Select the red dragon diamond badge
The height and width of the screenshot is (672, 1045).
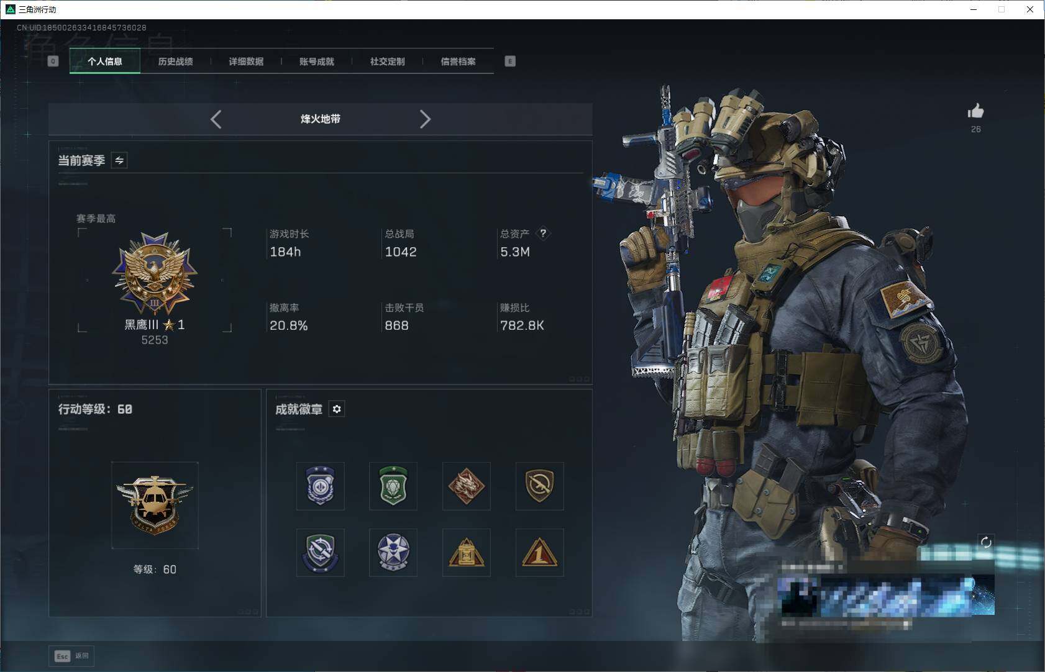click(467, 486)
